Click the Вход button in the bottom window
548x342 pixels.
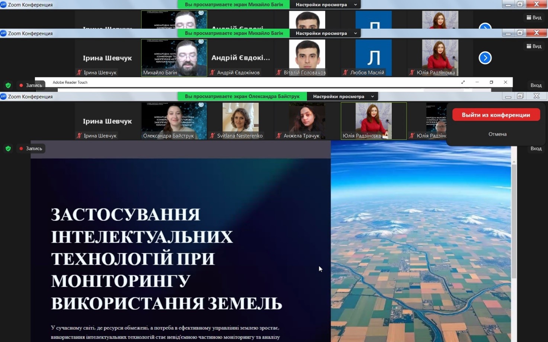click(536, 148)
